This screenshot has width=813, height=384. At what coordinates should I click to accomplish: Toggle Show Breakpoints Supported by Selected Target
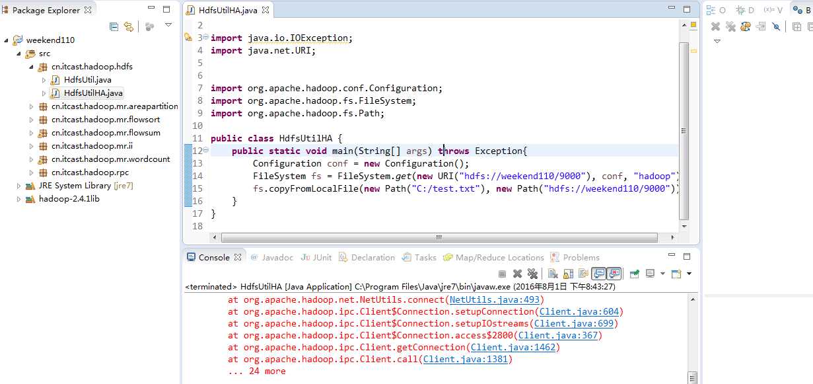(x=746, y=26)
